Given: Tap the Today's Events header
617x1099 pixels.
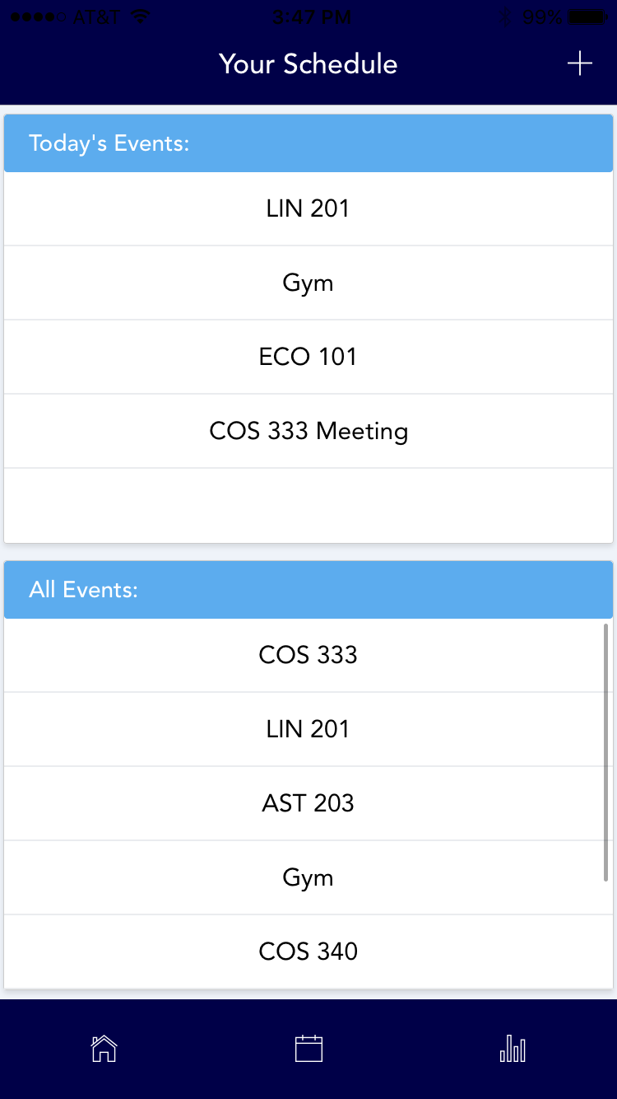Looking at the screenshot, I should [308, 143].
